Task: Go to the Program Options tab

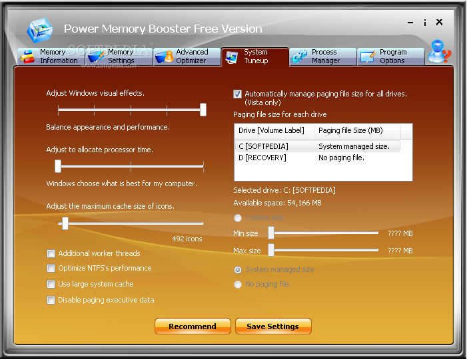Action: (x=391, y=57)
